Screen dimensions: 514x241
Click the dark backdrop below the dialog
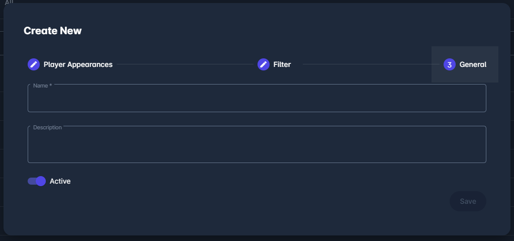[x=256, y=238]
